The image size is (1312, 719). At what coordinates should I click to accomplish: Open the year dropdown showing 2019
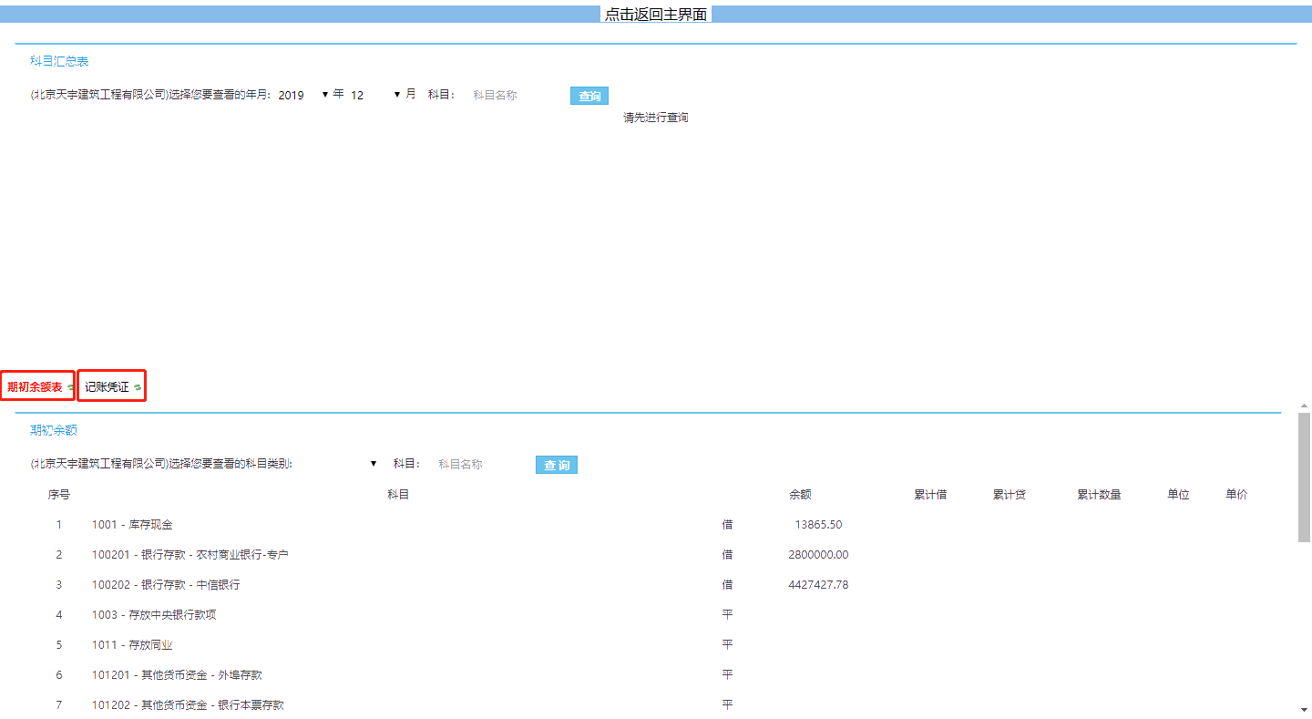pyautogui.click(x=303, y=95)
